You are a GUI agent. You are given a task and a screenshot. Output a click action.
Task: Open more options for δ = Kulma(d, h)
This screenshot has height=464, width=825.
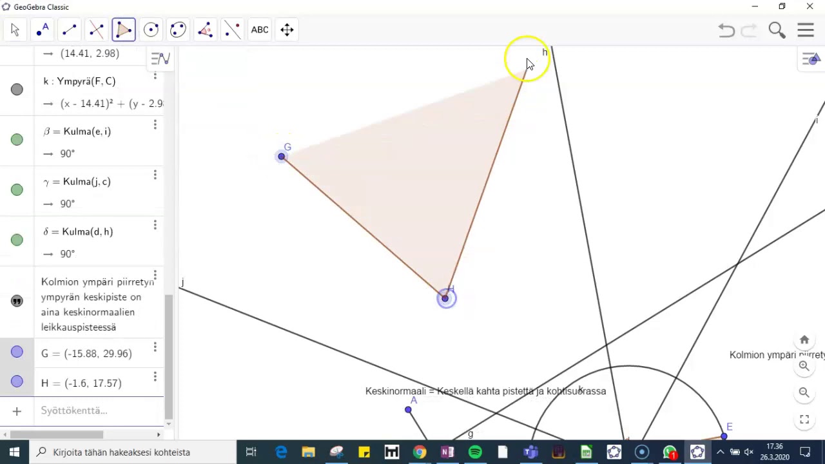pyautogui.click(x=155, y=225)
